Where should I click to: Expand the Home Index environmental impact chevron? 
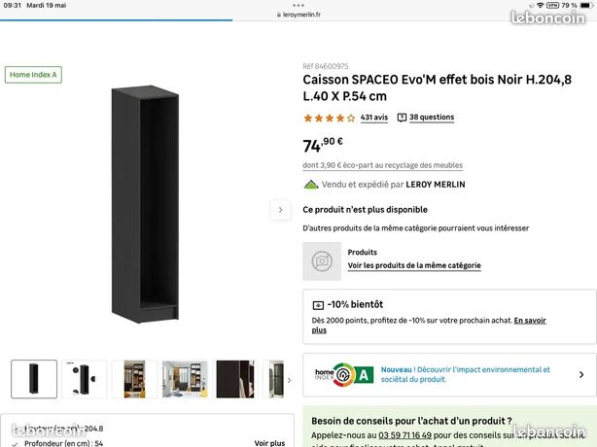pyautogui.click(x=581, y=375)
